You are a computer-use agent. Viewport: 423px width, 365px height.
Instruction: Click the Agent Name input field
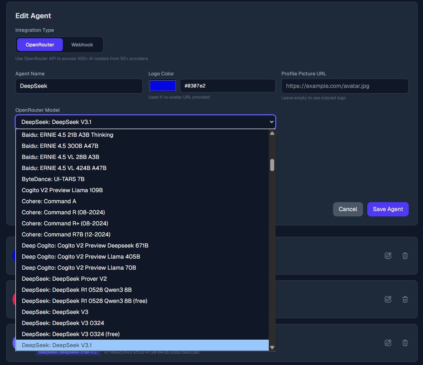click(x=79, y=86)
